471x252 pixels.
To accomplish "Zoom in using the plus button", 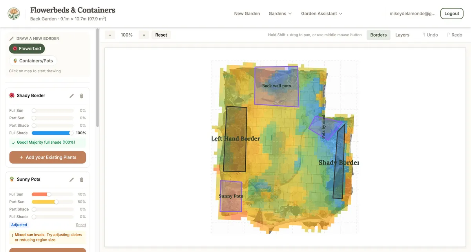I will coord(144,35).
